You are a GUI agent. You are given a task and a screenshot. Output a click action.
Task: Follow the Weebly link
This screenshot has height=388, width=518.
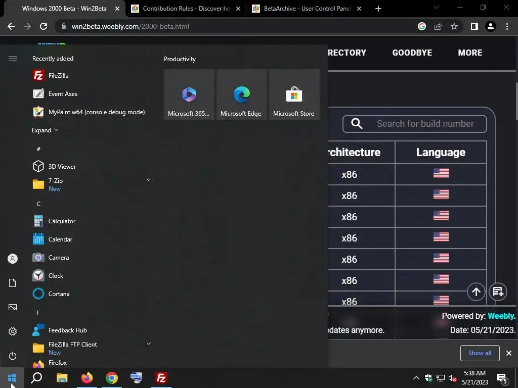click(x=501, y=316)
